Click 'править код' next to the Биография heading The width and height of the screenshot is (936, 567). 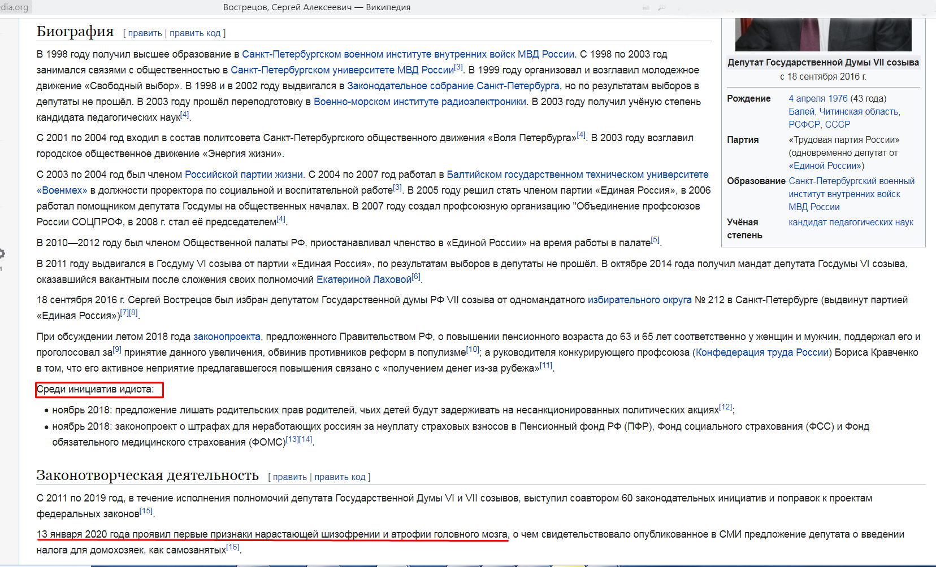(x=195, y=33)
